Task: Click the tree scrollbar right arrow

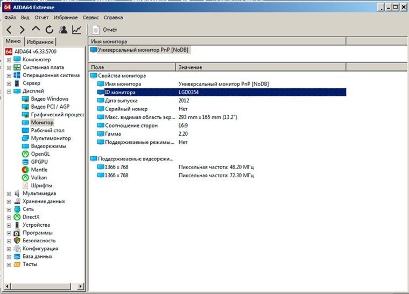Action: coord(81,286)
